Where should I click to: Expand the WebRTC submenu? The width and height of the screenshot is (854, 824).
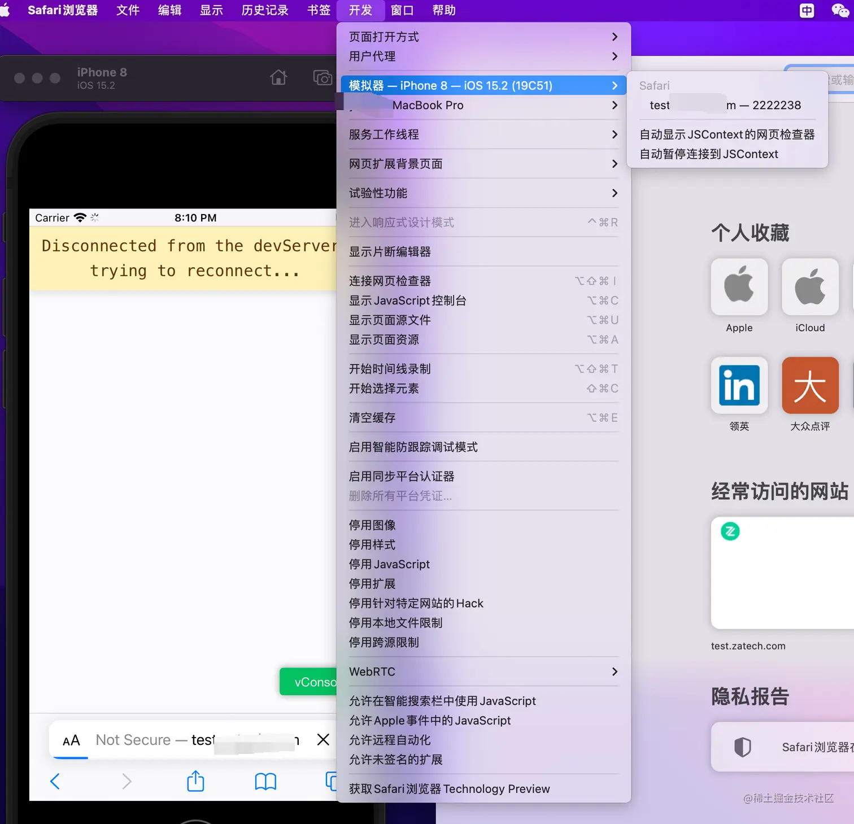pyautogui.click(x=483, y=672)
